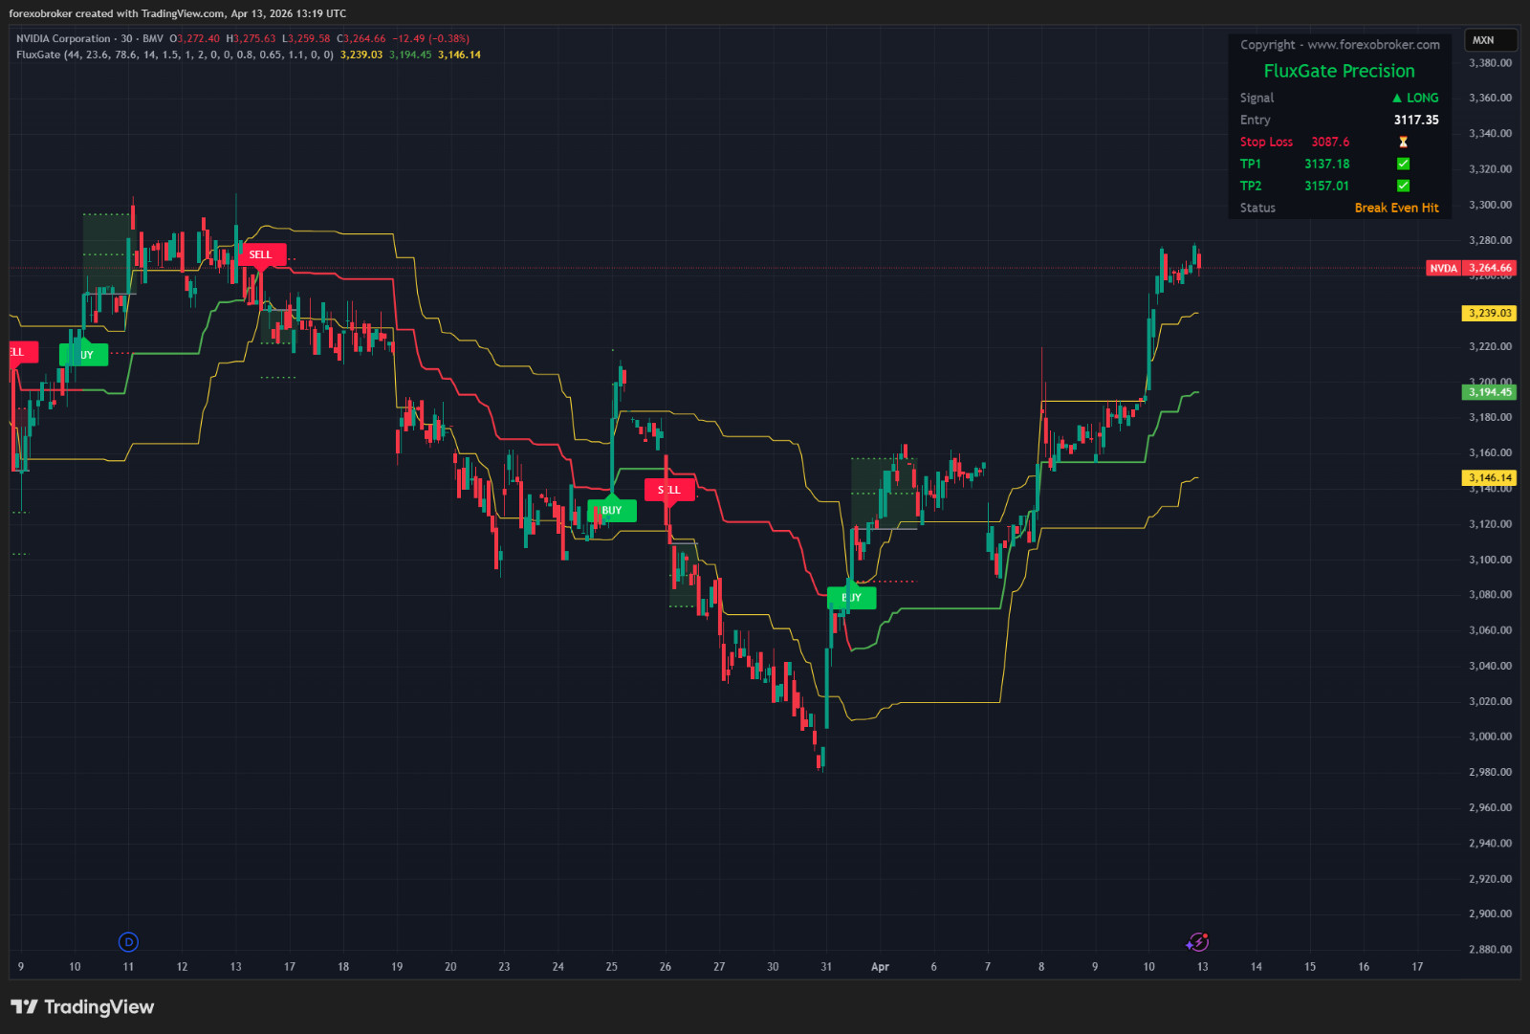Click the 25 label on date axis
Image resolution: width=1530 pixels, height=1034 pixels.
[x=611, y=967]
